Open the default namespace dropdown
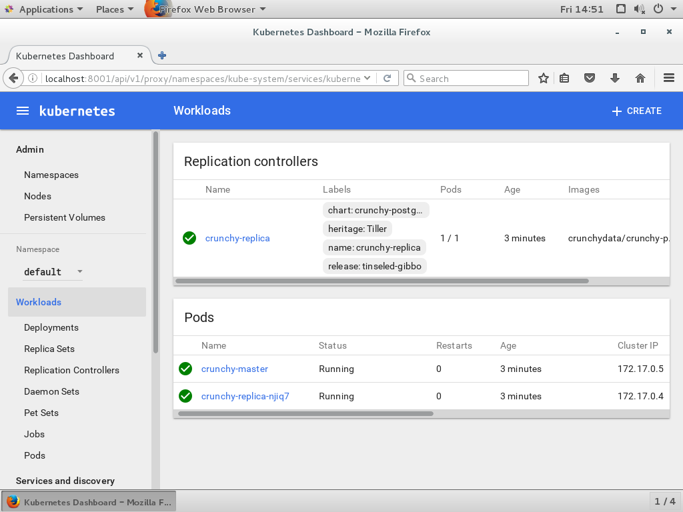 (x=53, y=272)
